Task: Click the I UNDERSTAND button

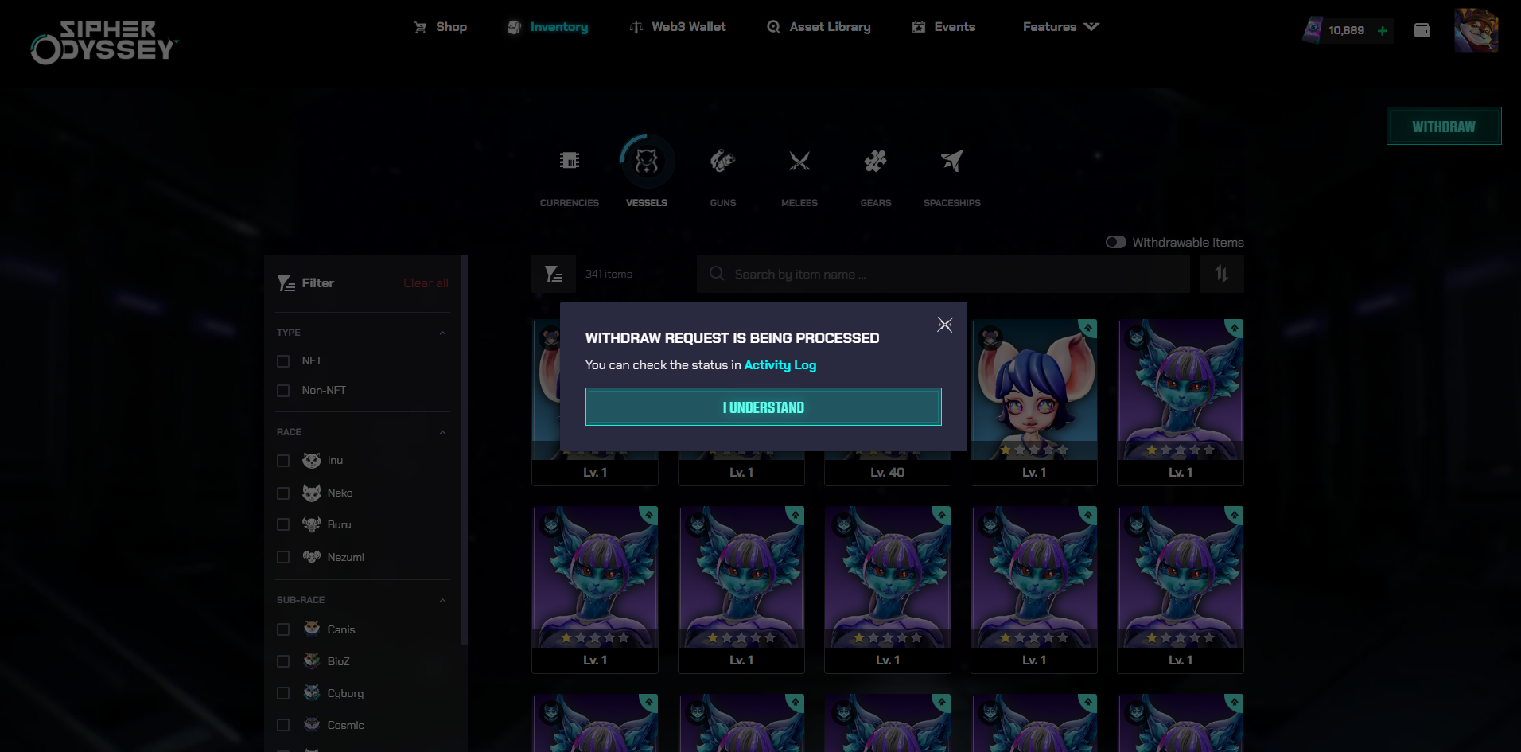Action: pyautogui.click(x=764, y=407)
